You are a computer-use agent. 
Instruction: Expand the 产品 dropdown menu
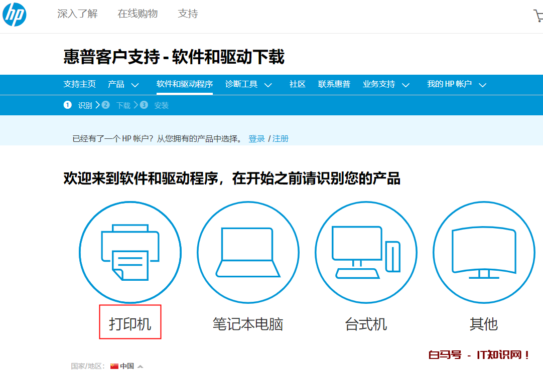click(x=135, y=85)
